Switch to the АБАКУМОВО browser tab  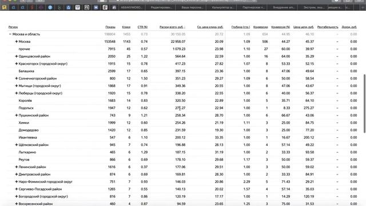coord(132,7)
